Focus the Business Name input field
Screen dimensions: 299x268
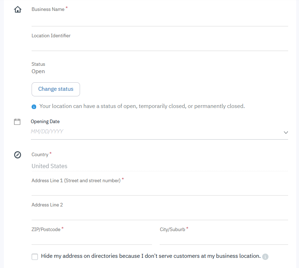click(159, 20)
